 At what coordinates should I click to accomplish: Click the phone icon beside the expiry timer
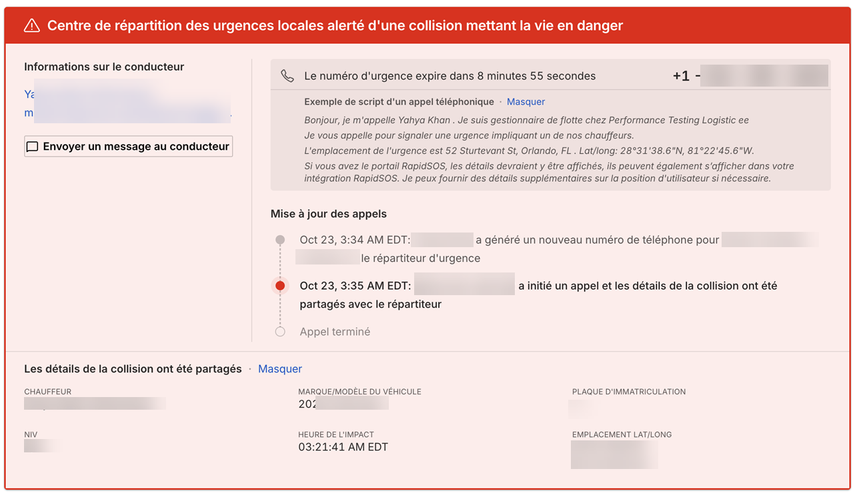(287, 76)
